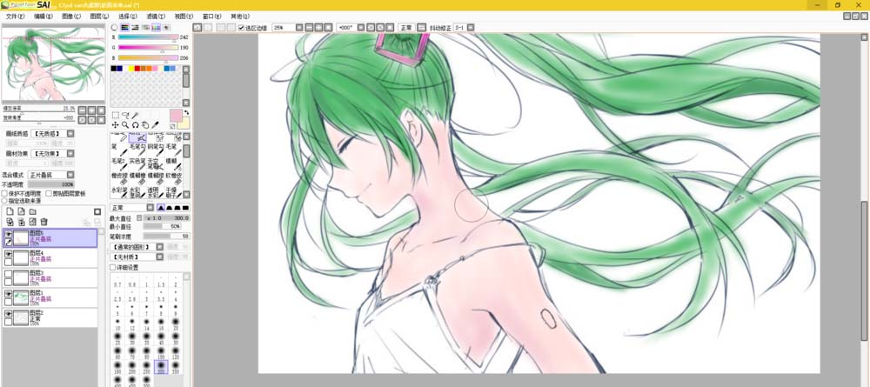Zoom in with toolbar plus button
The height and width of the screenshot is (387, 870).
point(318,27)
